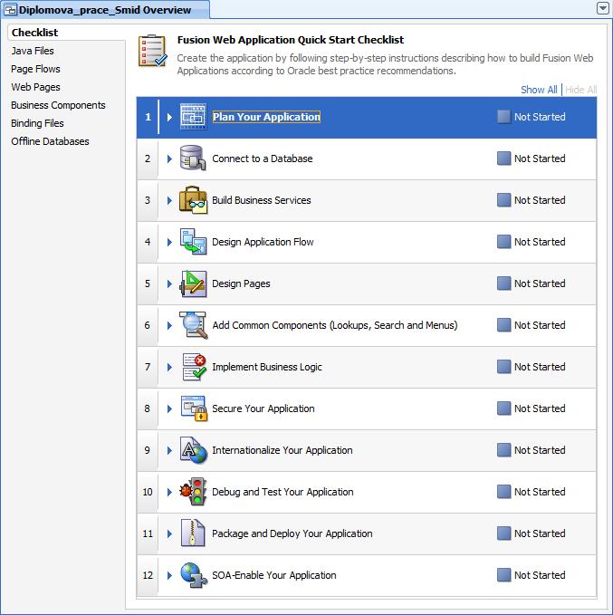The height and width of the screenshot is (615, 613).
Task: Expand step 4 Design Application Flow arrow
Action: (169, 242)
